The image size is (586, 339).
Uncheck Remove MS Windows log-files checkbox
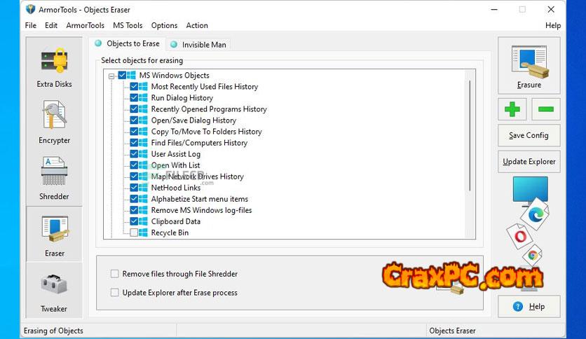[x=134, y=210]
